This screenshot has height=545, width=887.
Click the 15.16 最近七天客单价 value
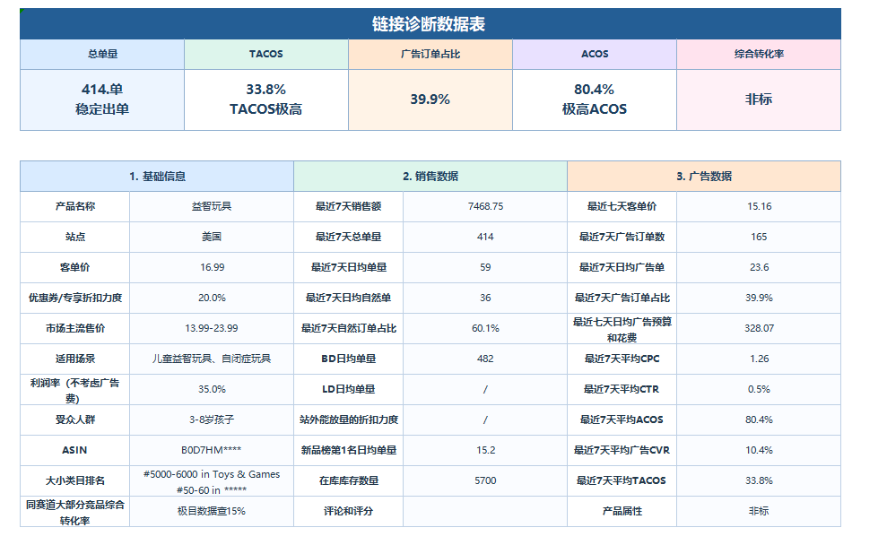coord(759,207)
